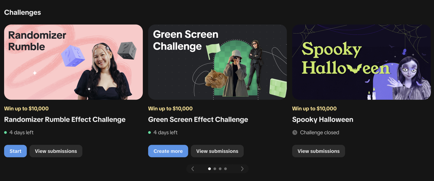This screenshot has height=181, width=434.
Task: Open the Spooky Halloween banner thumbnail
Action: click(362, 62)
